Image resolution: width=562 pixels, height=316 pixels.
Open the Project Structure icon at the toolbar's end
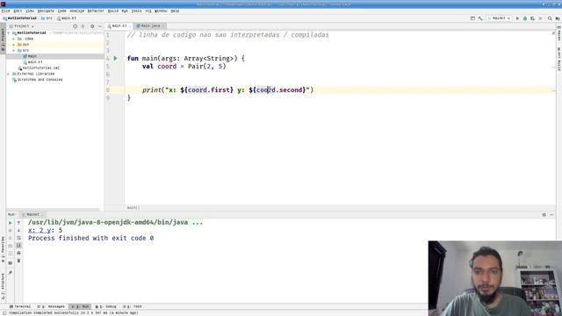click(558, 18)
